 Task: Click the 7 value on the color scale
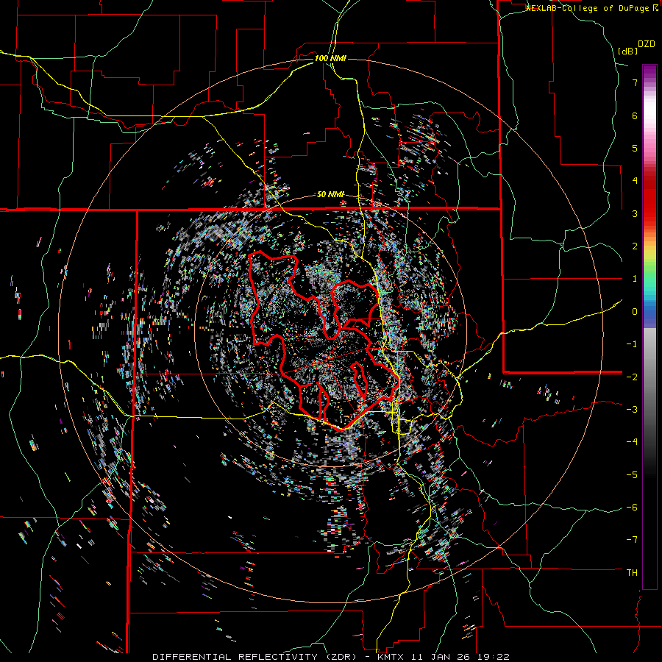(x=635, y=82)
